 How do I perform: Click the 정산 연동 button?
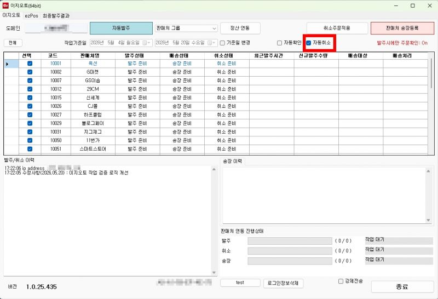click(240, 28)
